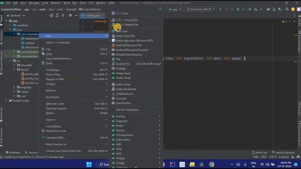Click the warnings indicator in editor
This screenshot has height=169, width=301.
tap(284, 21)
